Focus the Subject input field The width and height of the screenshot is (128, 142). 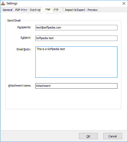click(76, 38)
